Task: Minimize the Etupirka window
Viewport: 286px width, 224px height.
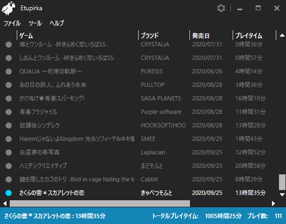Action: [x=240, y=9]
